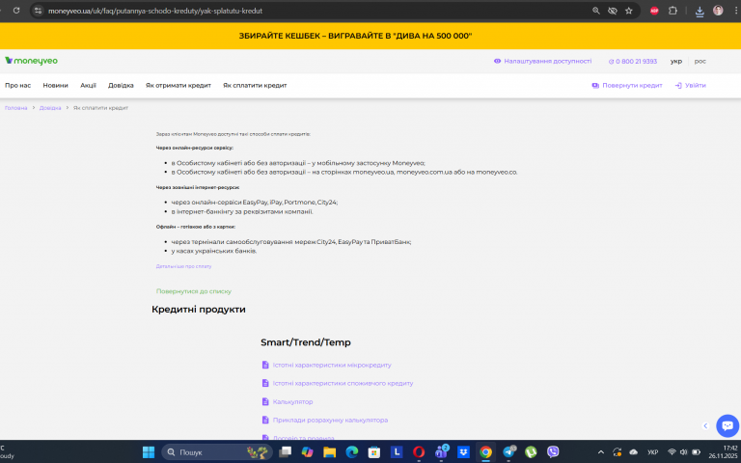The height and width of the screenshot is (463, 741).
Task: Switch site language to укр
Action: click(676, 61)
